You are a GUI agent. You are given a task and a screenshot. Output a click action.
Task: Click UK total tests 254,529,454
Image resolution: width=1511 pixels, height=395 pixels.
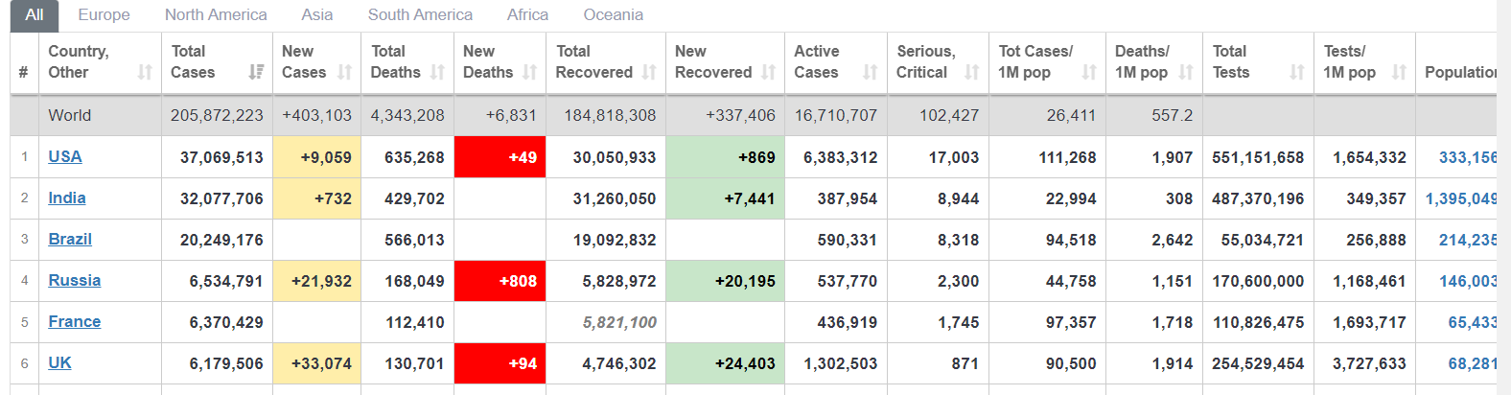[x=1258, y=363]
